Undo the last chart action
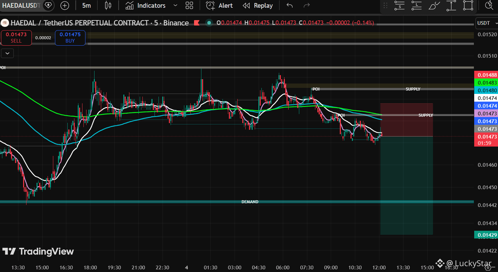498x272 pixels. pos(290,5)
